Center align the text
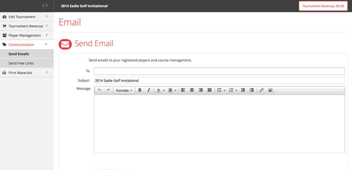The image size is (352, 170). pos(192,90)
